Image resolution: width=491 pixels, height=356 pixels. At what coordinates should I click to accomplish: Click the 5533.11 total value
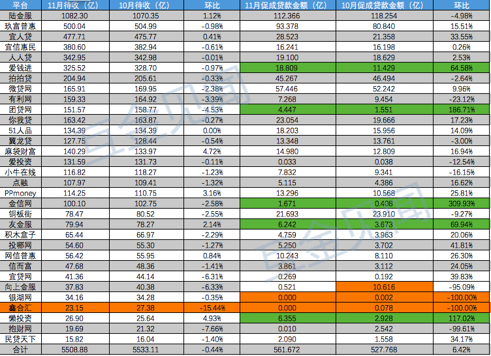coord(146,349)
